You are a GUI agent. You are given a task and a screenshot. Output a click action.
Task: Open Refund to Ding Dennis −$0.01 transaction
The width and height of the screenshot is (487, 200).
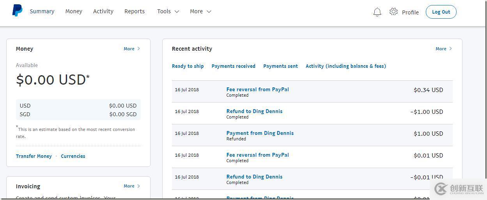tap(254, 177)
